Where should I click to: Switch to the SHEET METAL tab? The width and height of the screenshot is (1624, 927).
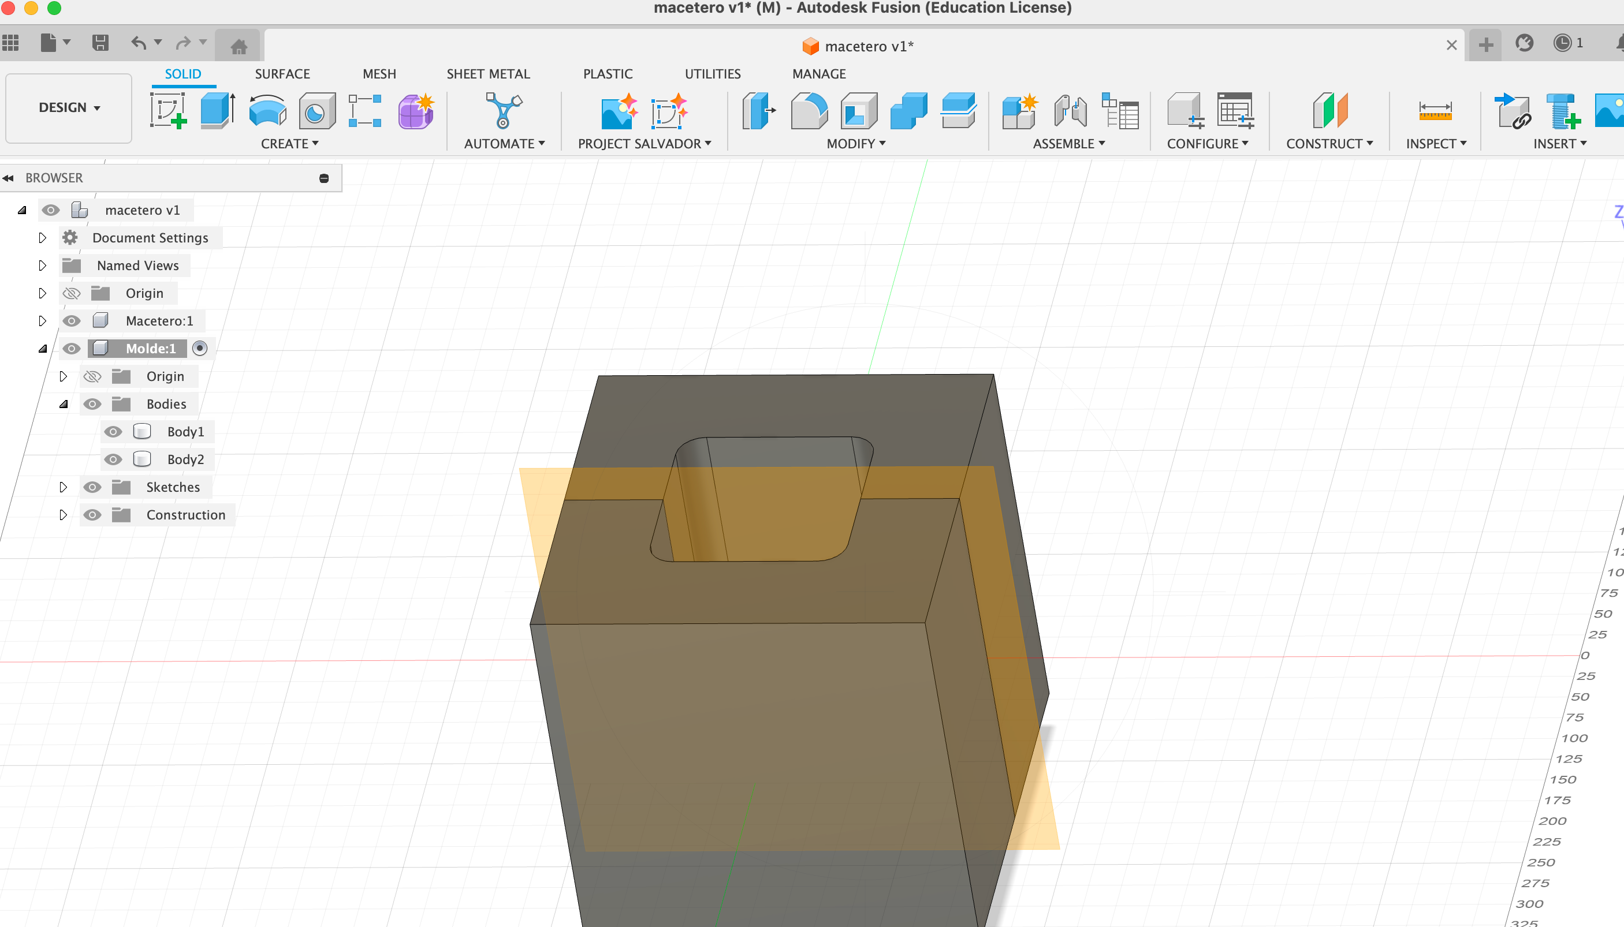point(488,74)
